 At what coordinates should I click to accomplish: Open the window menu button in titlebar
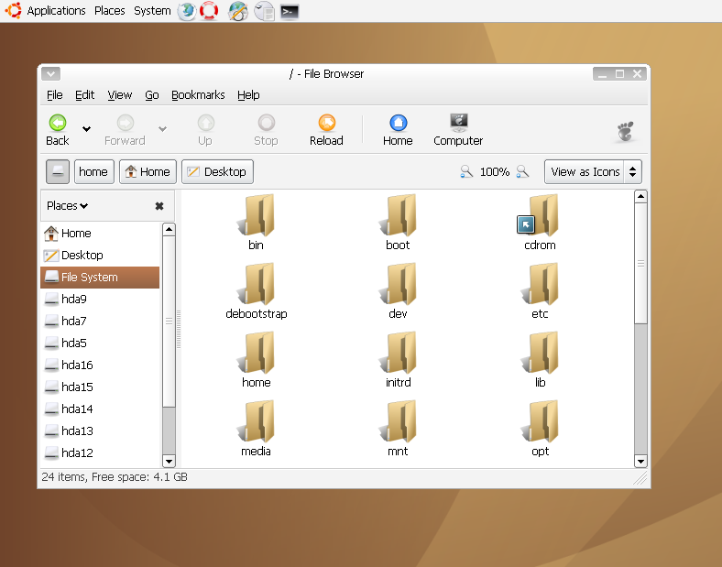pos(50,73)
